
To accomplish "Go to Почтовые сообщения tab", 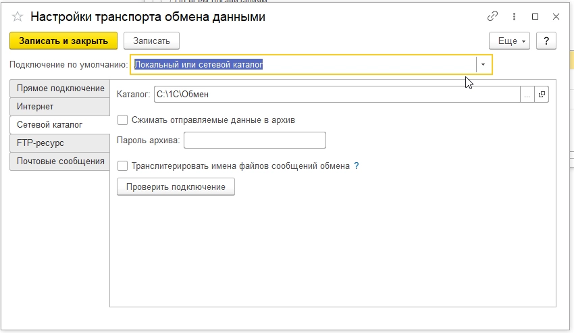I will 60,161.
